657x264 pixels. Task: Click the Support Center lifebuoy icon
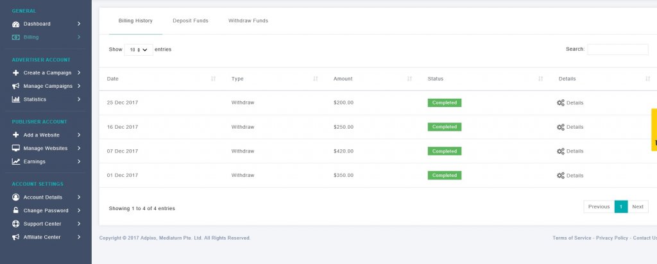[x=15, y=224]
